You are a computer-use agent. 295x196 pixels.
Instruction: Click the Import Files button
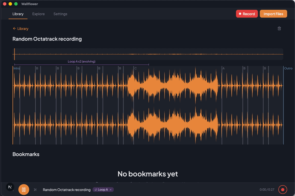tap(273, 14)
